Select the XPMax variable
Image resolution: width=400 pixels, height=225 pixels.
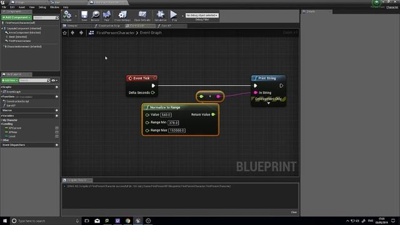pos(13,132)
